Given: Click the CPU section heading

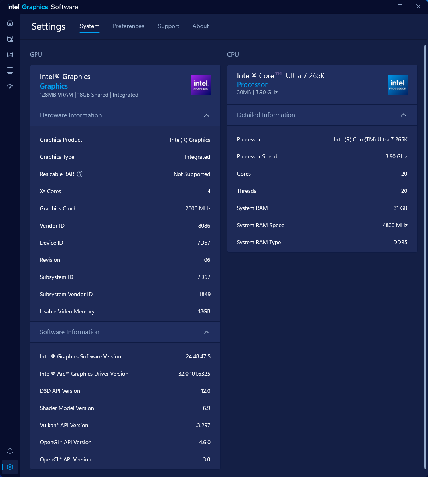Looking at the screenshot, I should click(233, 55).
